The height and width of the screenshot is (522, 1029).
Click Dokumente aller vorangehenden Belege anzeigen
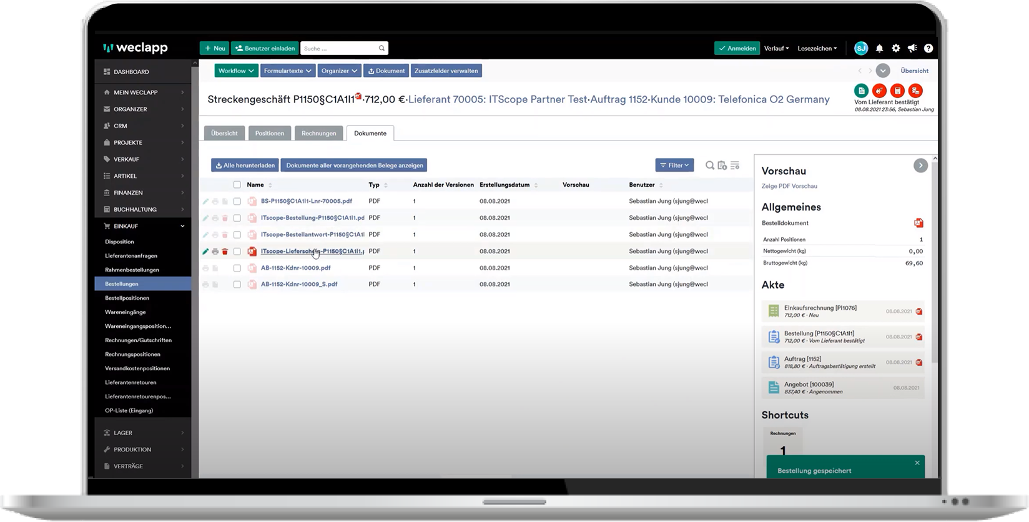coord(354,165)
